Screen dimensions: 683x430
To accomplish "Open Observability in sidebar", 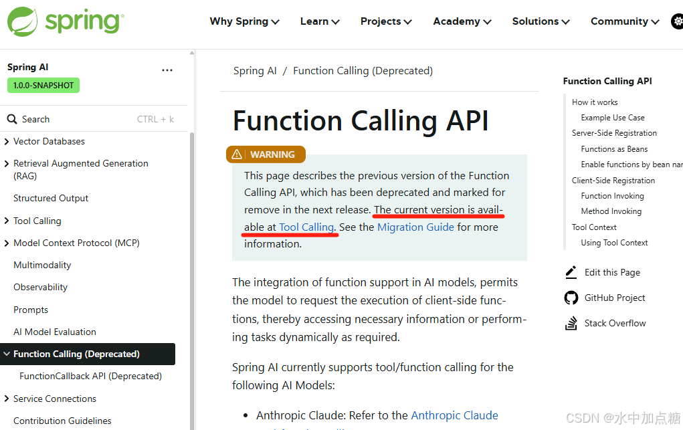I will pyautogui.click(x=41, y=288).
